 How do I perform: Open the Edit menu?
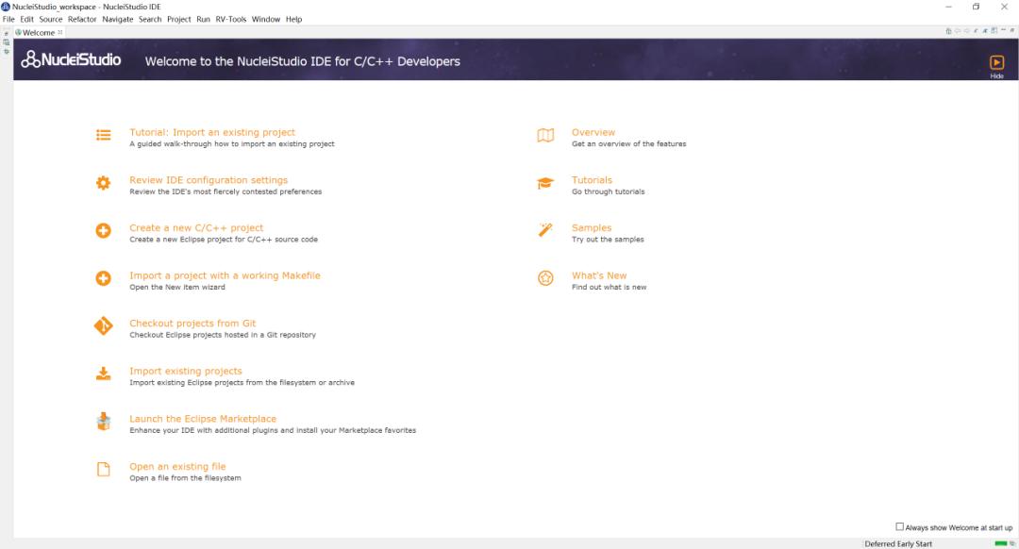(26, 20)
